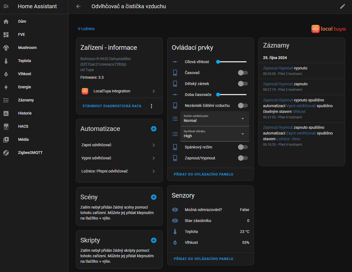
Task: Open the Zapni odvlhčovač automation chevron
Action: (x=154, y=145)
